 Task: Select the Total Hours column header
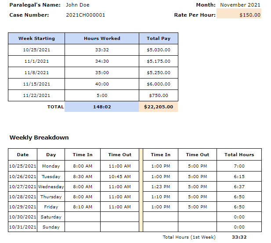[x=239, y=155]
